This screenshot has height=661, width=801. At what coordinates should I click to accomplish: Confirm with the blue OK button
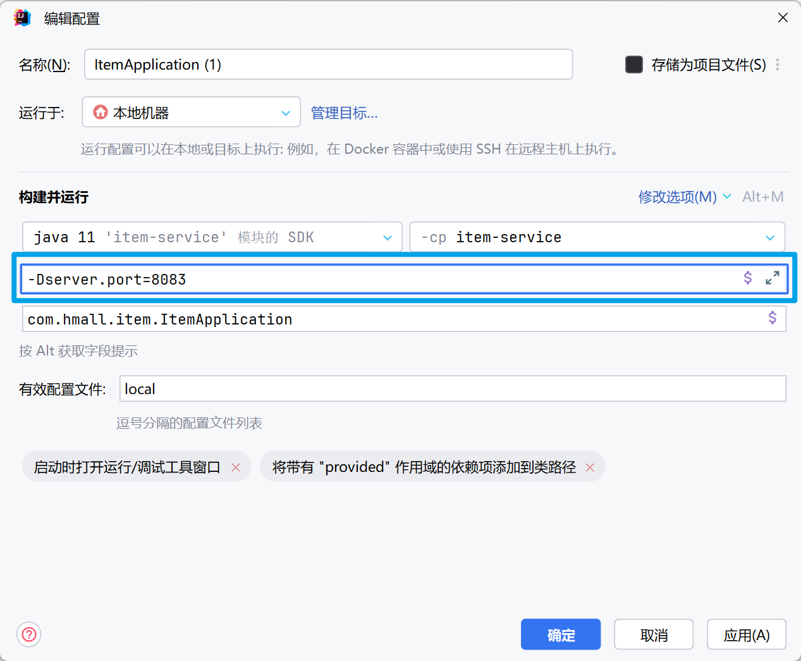point(560,634)
